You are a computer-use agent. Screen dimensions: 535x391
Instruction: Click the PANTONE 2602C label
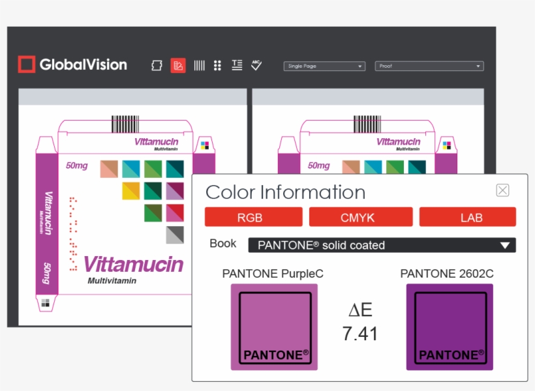click(x=447, y=274)
